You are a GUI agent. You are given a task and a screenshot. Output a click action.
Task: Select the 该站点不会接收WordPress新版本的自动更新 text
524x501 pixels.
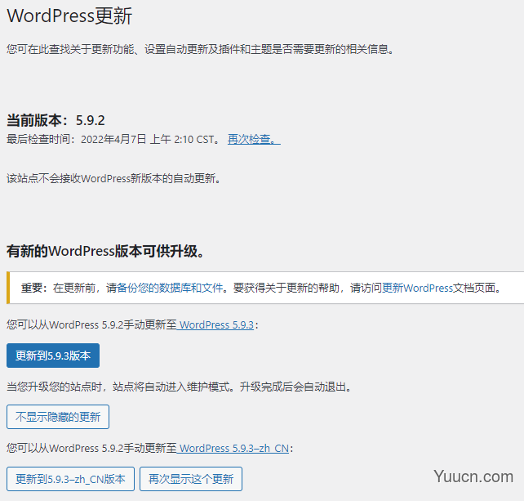pos(114,178)
